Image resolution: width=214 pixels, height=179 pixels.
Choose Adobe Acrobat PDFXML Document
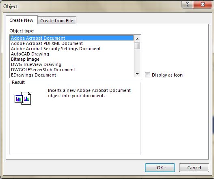[x=72, y=43]
